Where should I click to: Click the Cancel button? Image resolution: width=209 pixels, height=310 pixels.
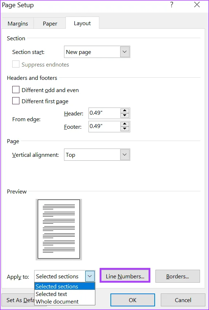183,300
